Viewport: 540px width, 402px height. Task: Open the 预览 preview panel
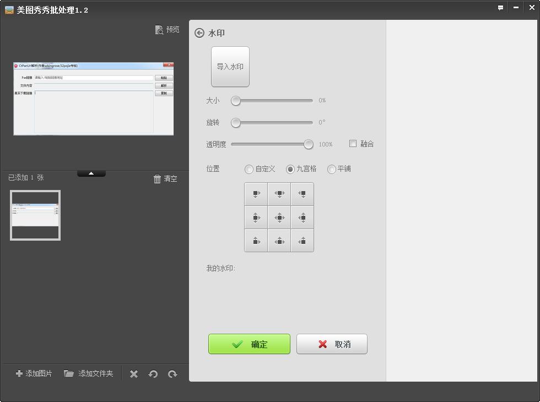pyautogui.click(x=168, y=29)
